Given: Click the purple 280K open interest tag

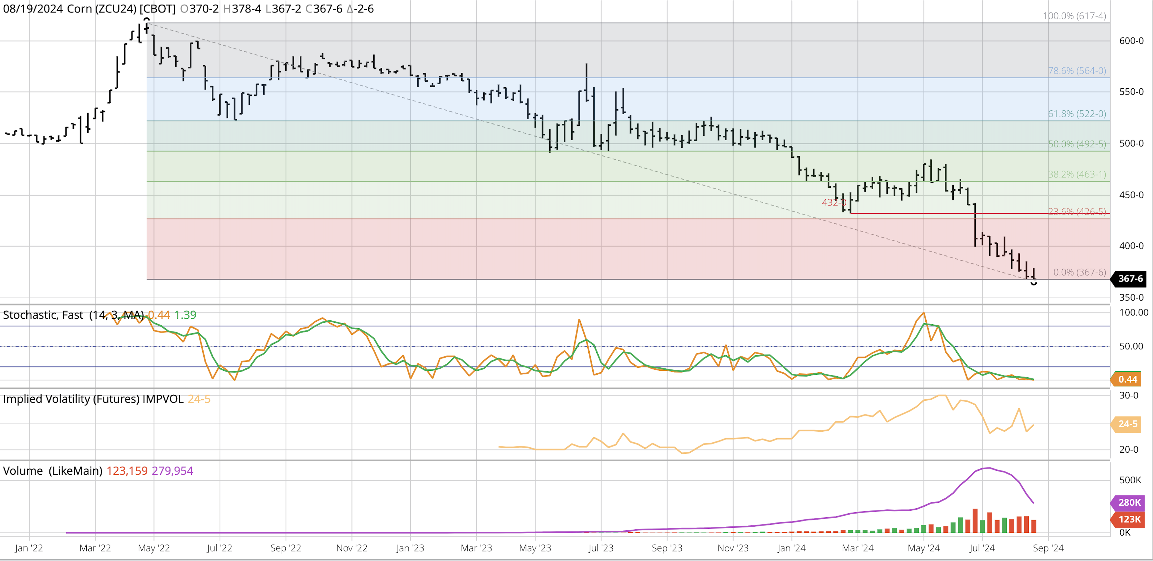Looking at the screenshot, I should [1128, 502].
